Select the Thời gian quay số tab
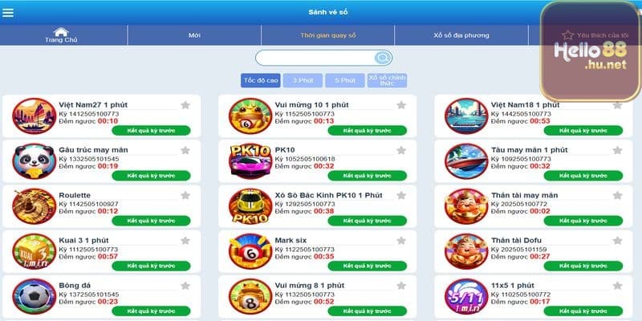The image size is (642, 321). (x=328, y=35)
